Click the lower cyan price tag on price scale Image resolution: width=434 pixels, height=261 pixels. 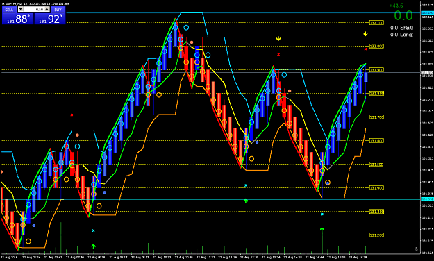pos(427,199)
